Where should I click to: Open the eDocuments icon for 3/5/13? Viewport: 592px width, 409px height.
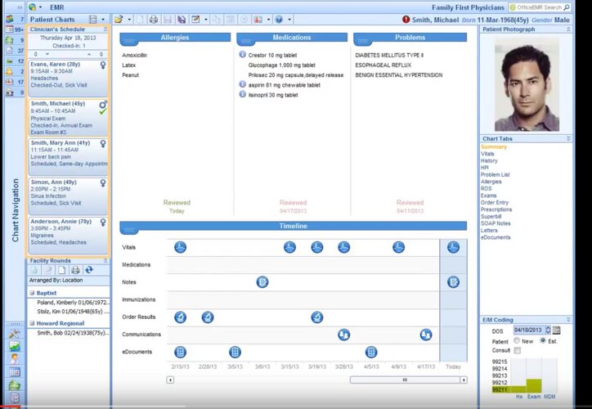(235, 352)
